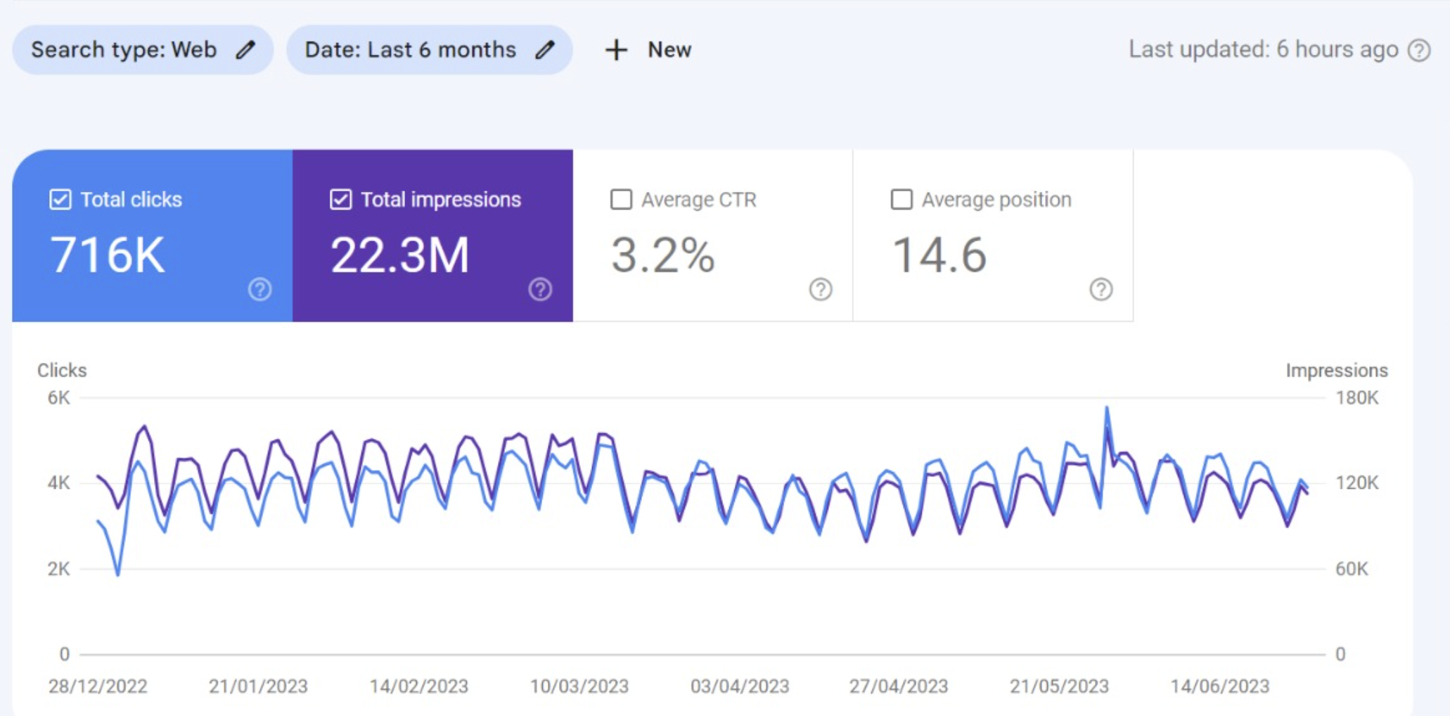
Task: Enable the Average CTR checkbox
Action: coord(620,199)
